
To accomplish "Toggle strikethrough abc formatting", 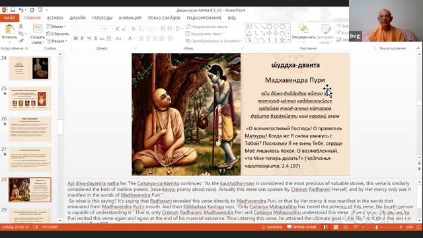I will 102,38.
